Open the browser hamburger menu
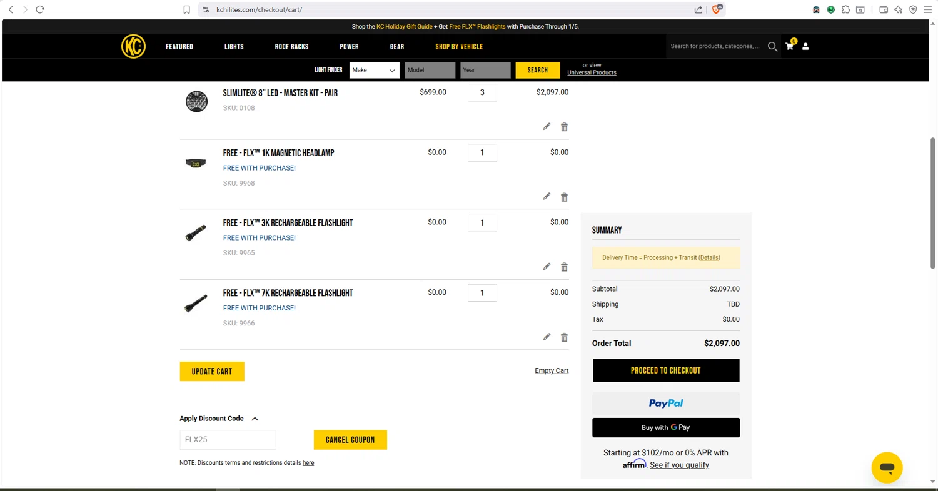Viewport: 938px width, 491px height. coord(928,9)
